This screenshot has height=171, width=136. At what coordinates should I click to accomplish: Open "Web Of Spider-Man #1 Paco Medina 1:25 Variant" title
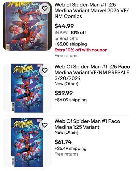pos(87,124)
